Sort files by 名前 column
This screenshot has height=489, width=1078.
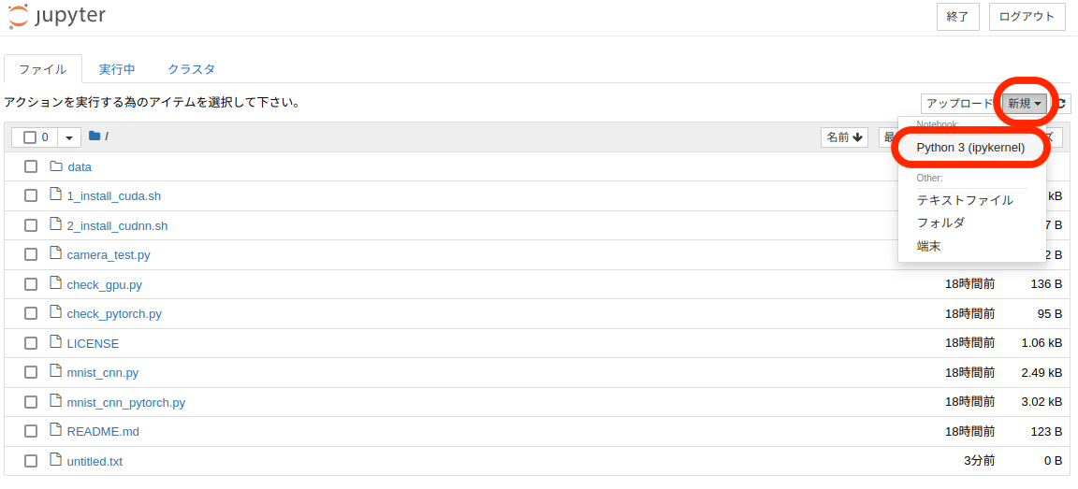(x=844, y=137)
